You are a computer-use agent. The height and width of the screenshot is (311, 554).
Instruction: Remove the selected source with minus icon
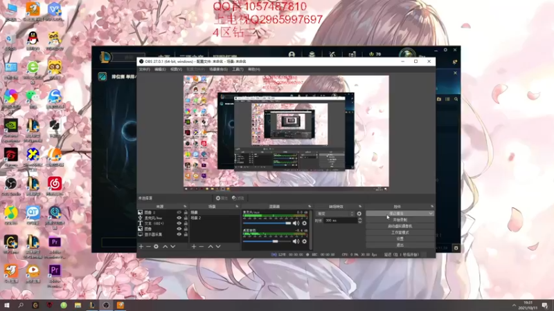pyautogui.click(x=148, y=247)
